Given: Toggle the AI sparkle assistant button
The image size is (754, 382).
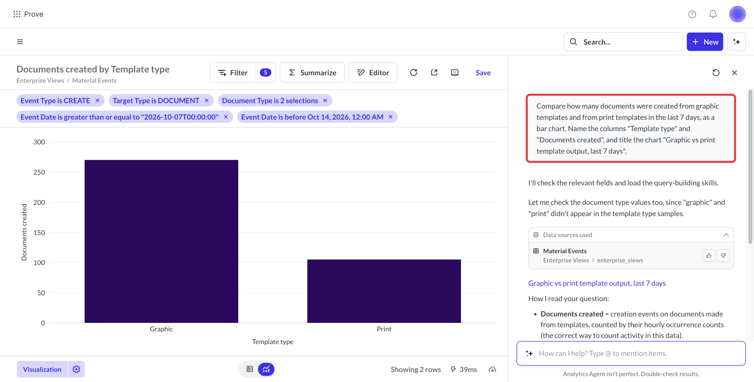Looking at the screenshot, I should (736, 42).
